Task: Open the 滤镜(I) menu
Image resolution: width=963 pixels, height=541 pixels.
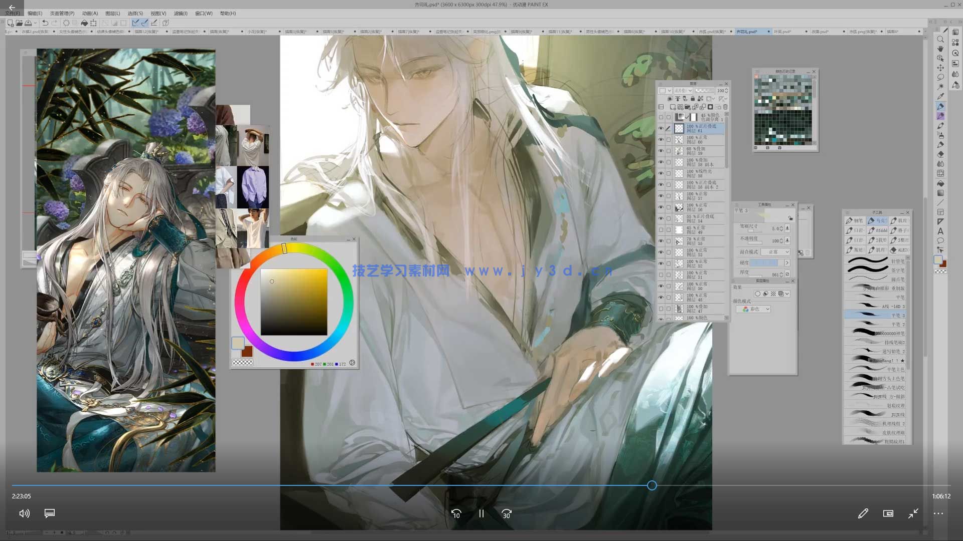Action: [x=181, y=14]
